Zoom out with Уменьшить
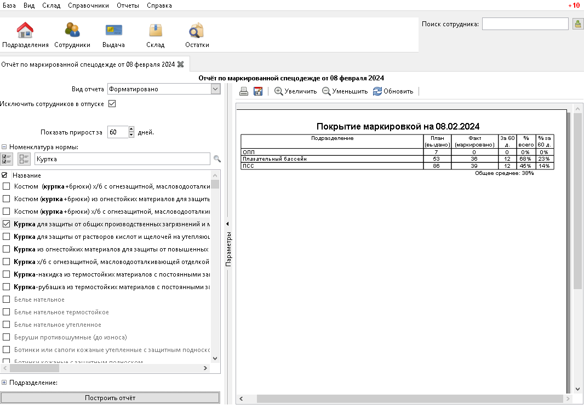Viewport: 584px width, 405px height. point(345,91)
